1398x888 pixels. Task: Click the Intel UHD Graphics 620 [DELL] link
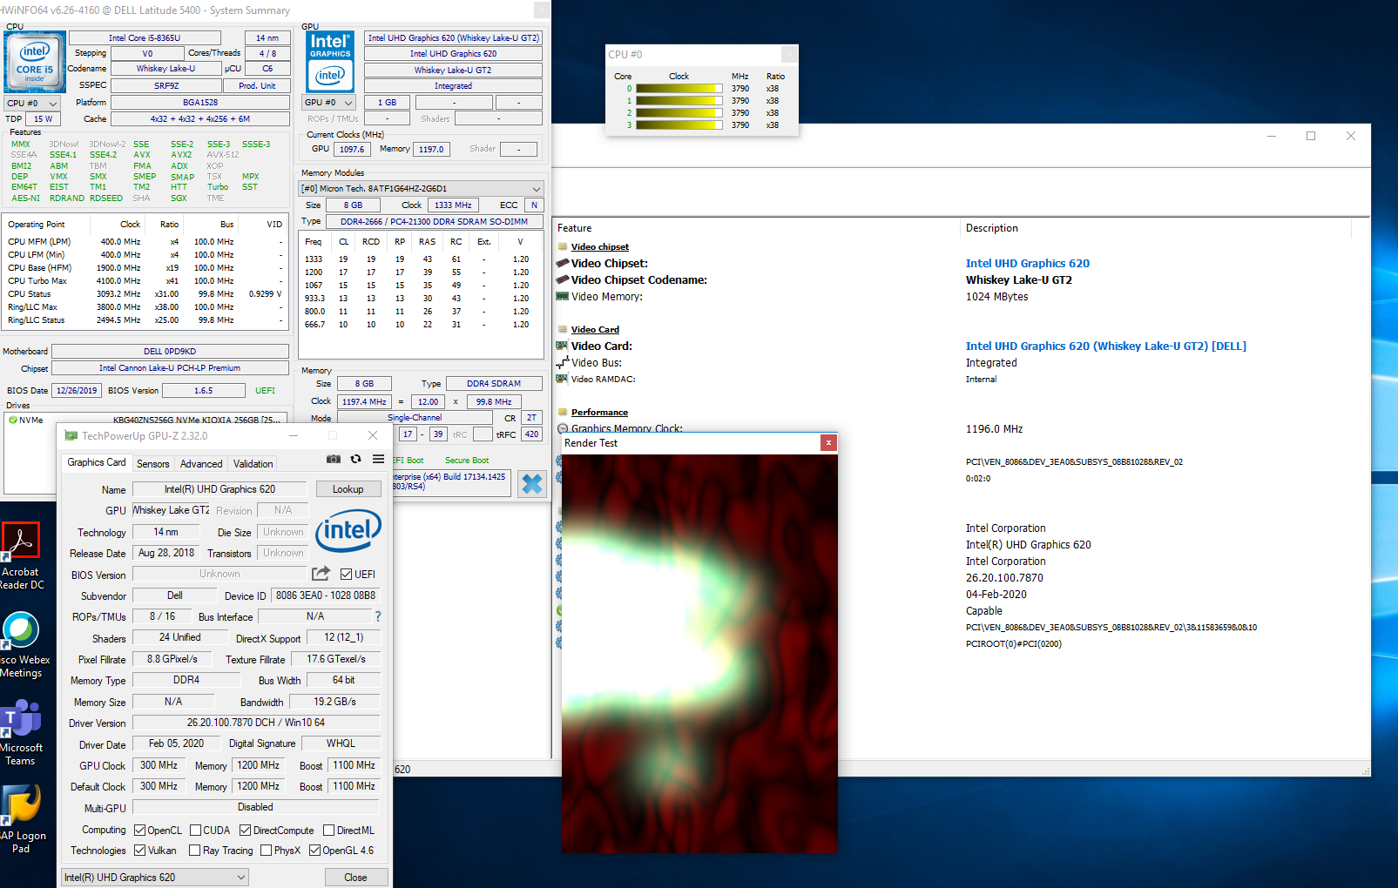[x=1106, y=346]
